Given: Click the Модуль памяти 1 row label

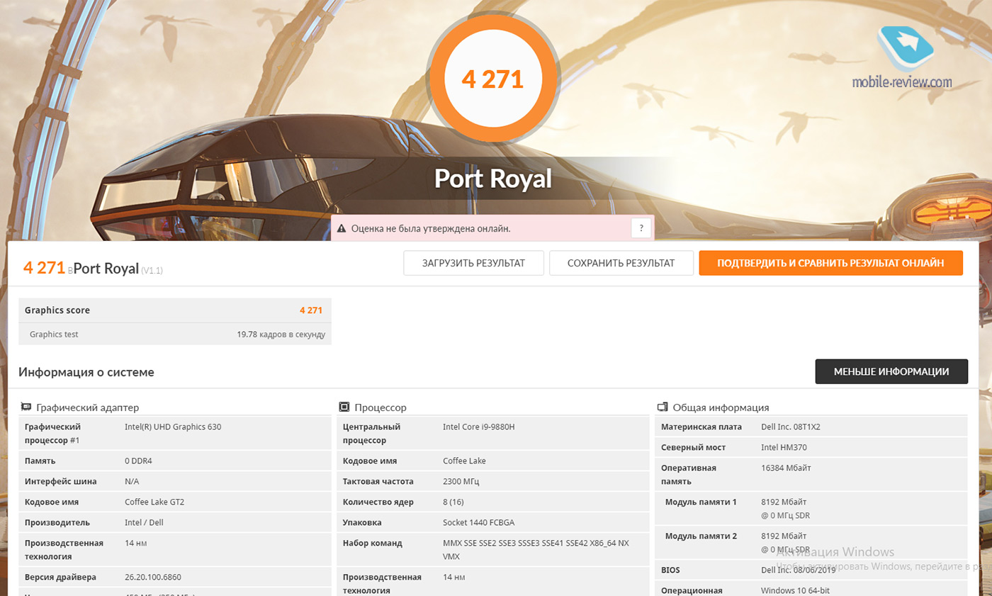Looking at the screenshot, I should click(x=701, y=502).
